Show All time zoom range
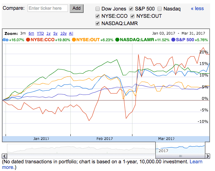This screenshot has width=215, height=171. coord(71,34)
